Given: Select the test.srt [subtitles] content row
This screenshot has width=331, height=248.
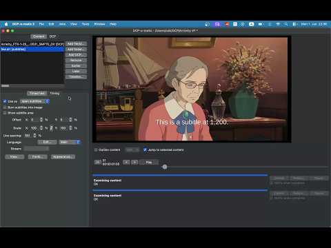Looking at the screenshot, I should (32, 49).
